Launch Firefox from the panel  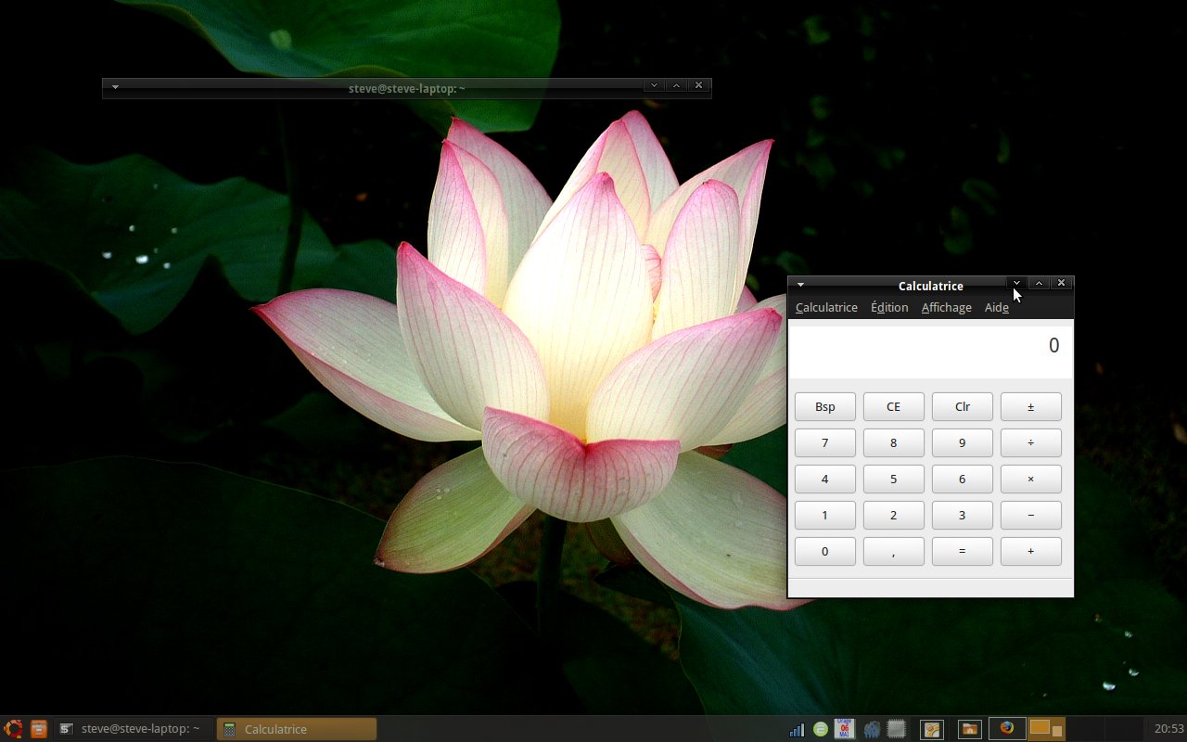1007,728
